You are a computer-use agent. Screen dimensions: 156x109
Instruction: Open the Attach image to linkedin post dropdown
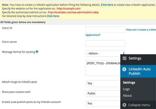tap(103, 84)
